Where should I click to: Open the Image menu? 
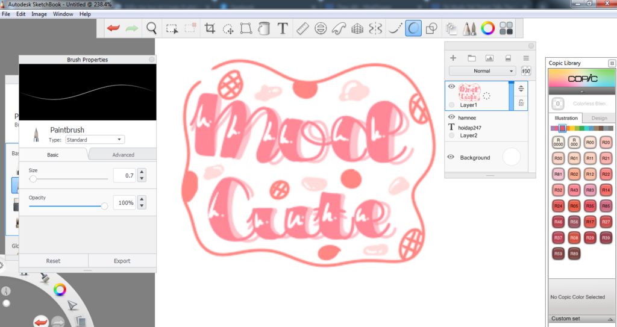pyautogui.click(x=39, y=14)
